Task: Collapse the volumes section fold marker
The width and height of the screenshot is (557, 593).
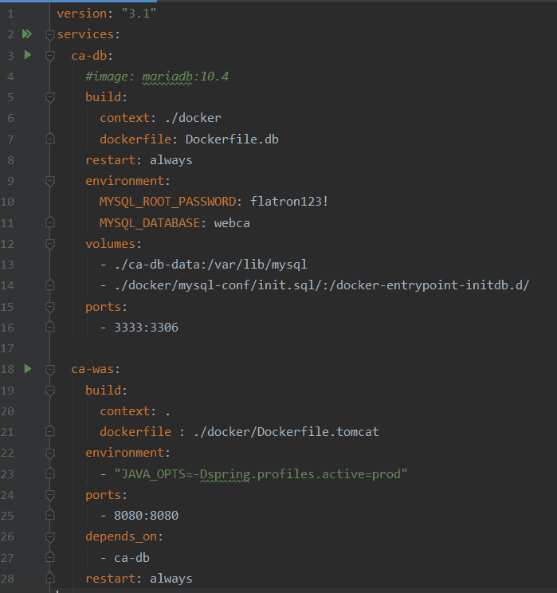Action: (49, 243)
